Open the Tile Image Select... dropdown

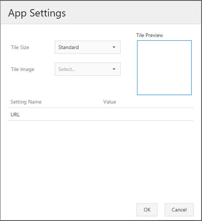(88, 69)
